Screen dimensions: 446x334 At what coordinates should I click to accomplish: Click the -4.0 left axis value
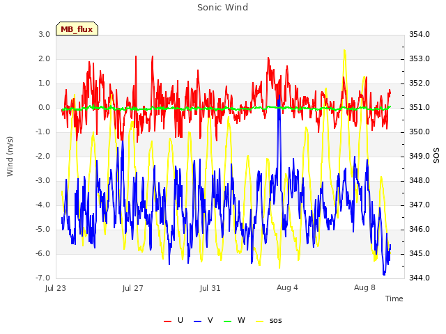(x=43, y=205)
